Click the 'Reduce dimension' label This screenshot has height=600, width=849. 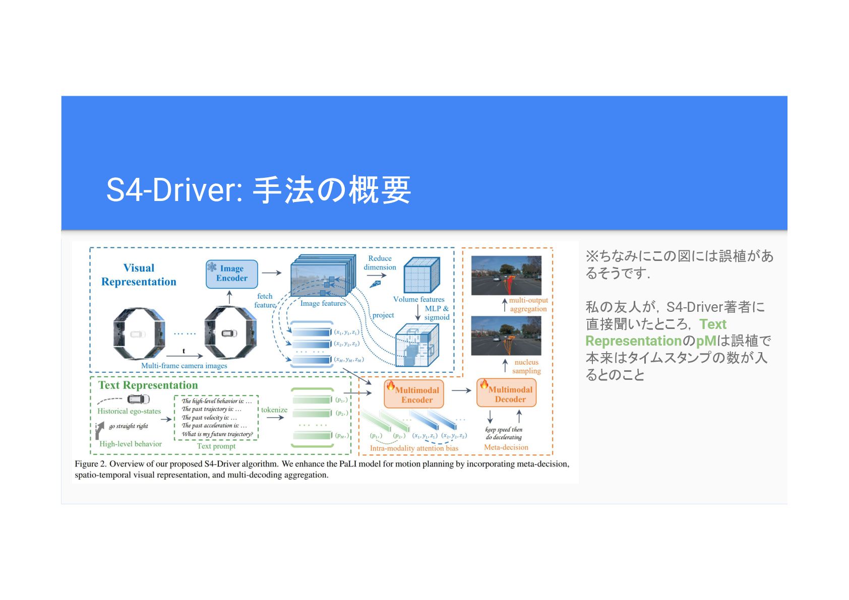pos(380,262)
